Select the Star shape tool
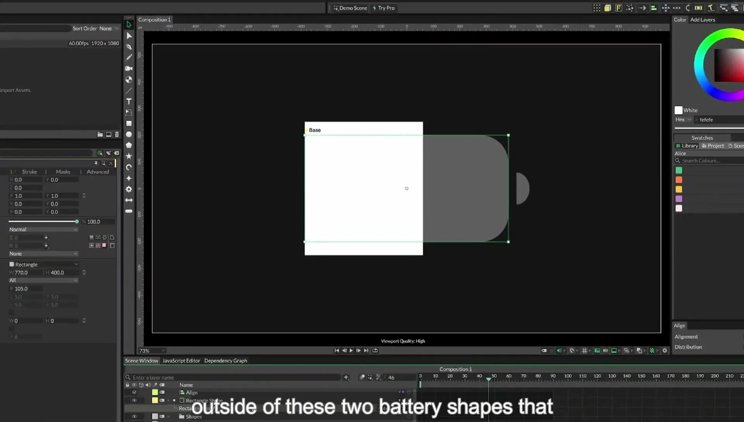The width and height of the screenshot is (744, 422). pos(129,156)
